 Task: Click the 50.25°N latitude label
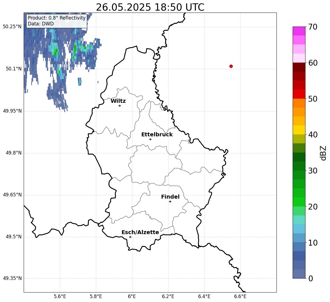[12, 27]
